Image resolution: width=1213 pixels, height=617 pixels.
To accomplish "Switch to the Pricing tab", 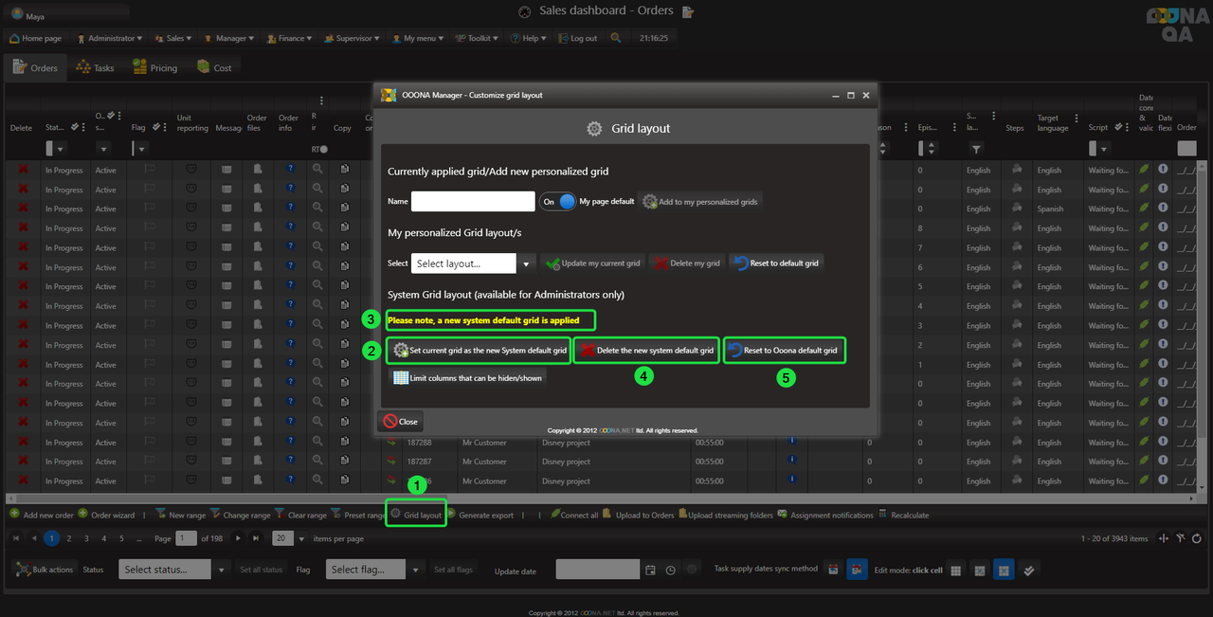I will click(154, 67).
